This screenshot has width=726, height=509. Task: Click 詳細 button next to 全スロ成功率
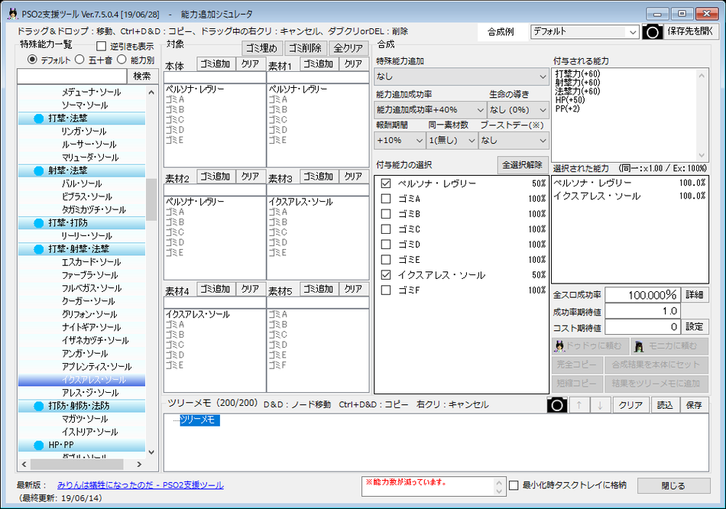(x=694, y=295)
